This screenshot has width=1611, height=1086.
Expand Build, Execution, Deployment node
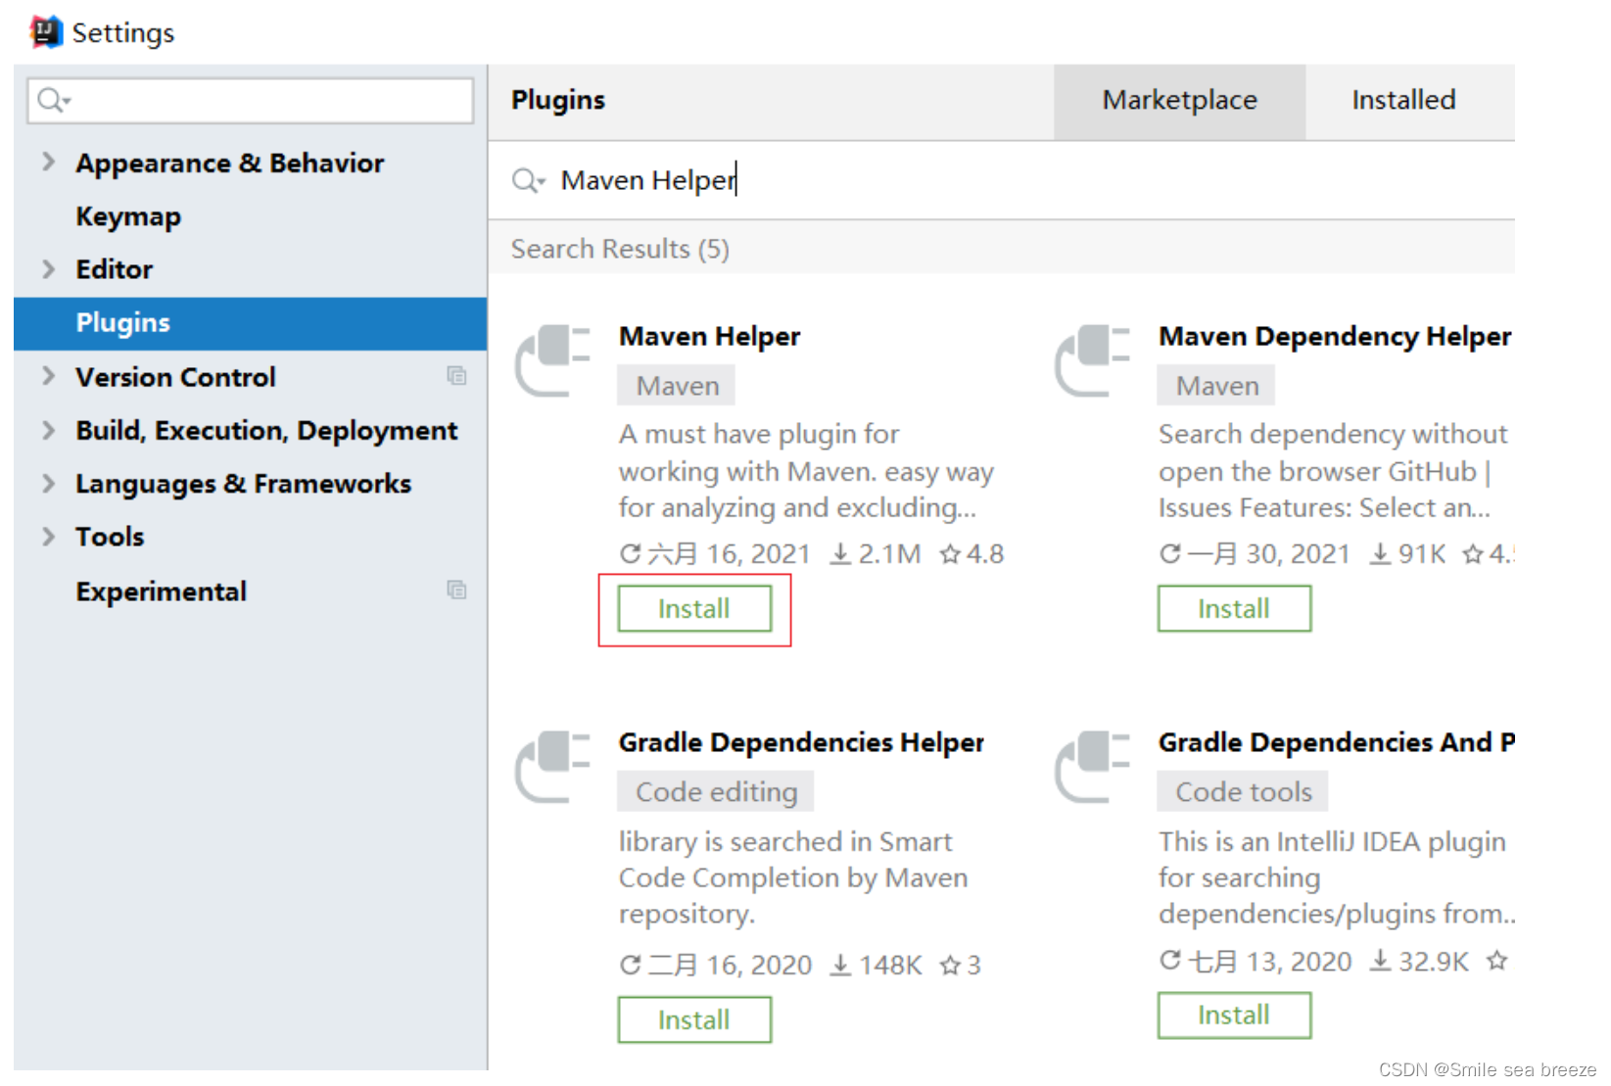48,430
